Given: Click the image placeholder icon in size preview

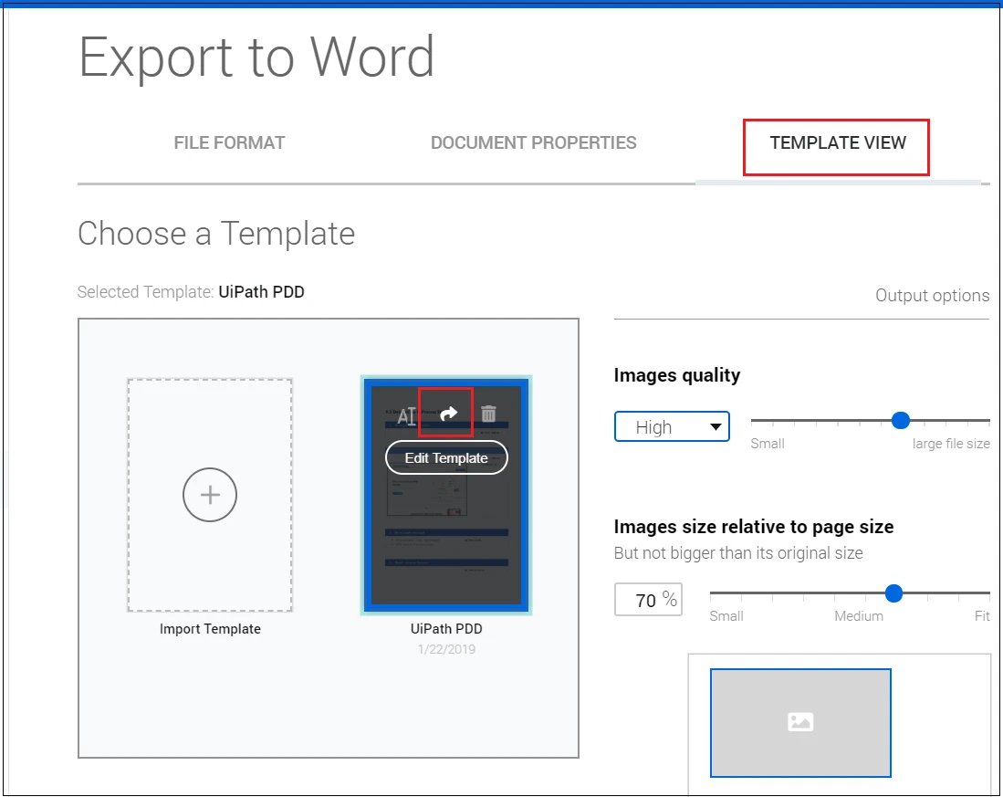Looking at the screenshot, I should click(x=800, y=722).
